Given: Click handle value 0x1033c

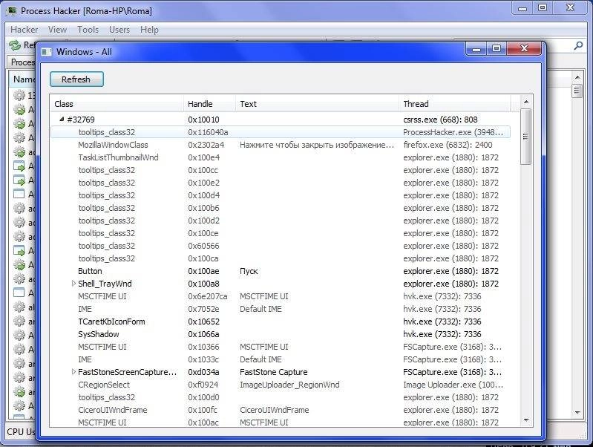Looking at the screenshot, I should coord(203,359).
